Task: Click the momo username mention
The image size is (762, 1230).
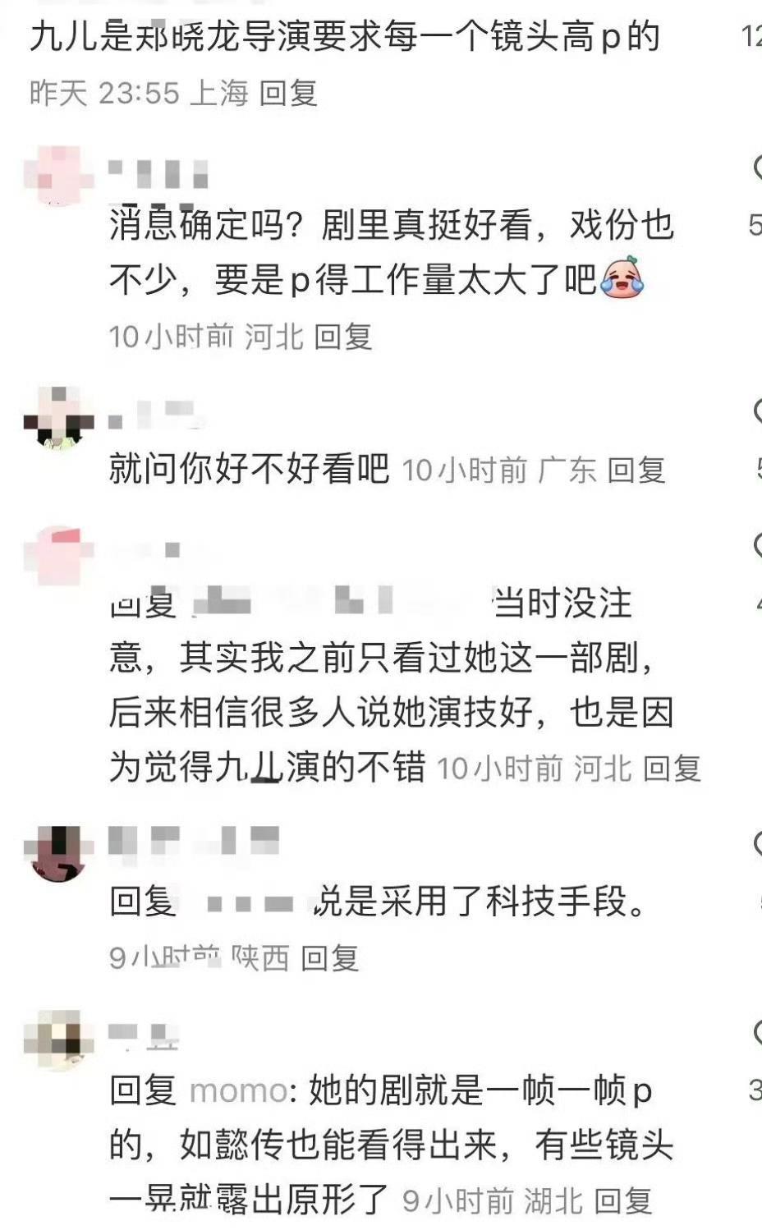Action: [x=238, y=1091]
